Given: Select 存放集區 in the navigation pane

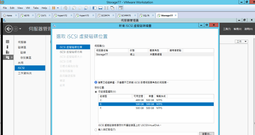Looking at the screenshot, I should tap(25, 57).
